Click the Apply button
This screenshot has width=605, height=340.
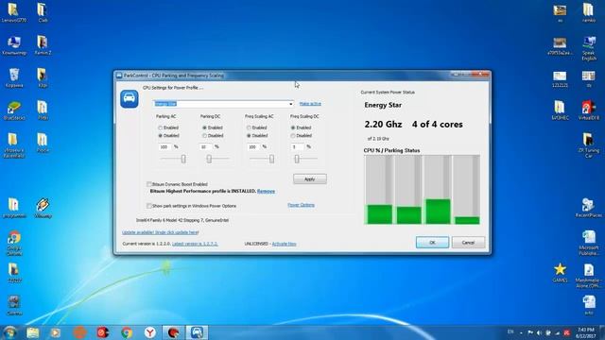coord(310,178)
